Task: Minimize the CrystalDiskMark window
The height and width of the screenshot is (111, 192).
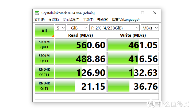Action: pyautogui.click(x=130, y=13)
